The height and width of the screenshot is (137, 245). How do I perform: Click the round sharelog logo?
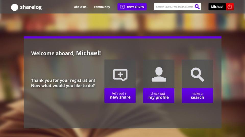click(15, 7)
